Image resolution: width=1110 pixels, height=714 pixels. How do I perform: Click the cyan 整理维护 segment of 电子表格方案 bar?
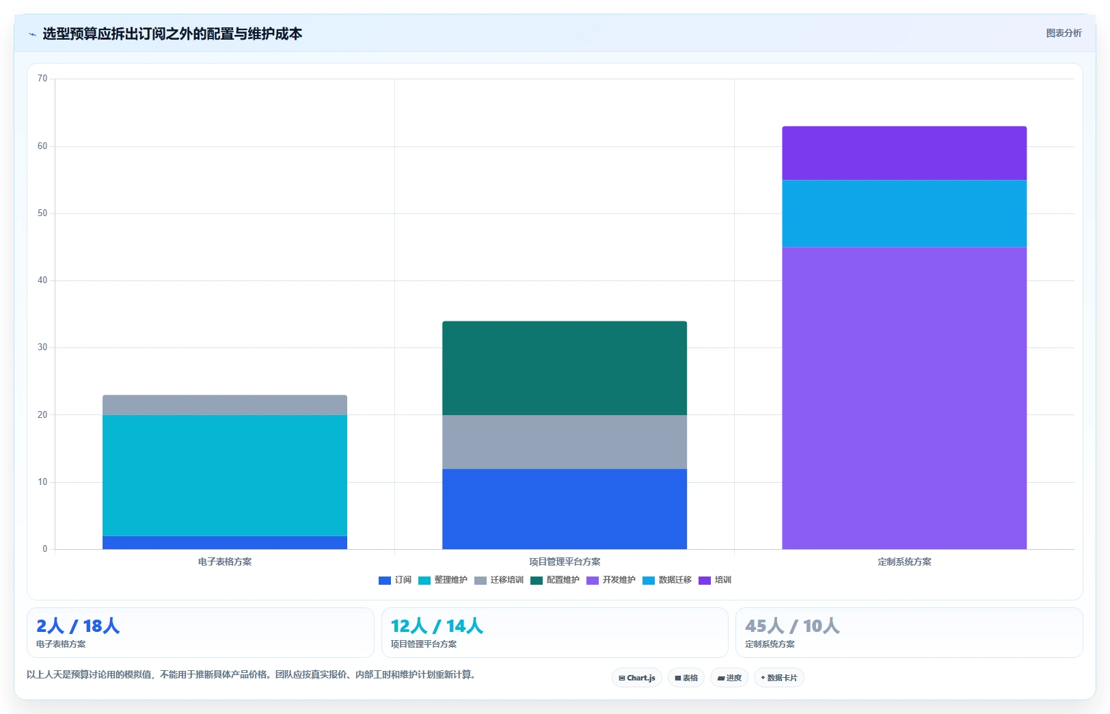tap(225, 475)
